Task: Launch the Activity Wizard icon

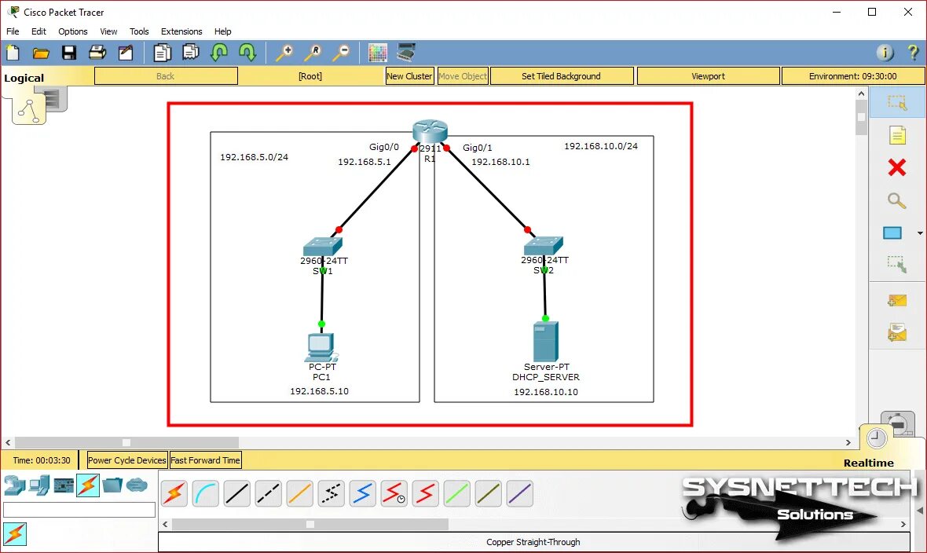Action: pyautogui.click(x=126, y=53)
